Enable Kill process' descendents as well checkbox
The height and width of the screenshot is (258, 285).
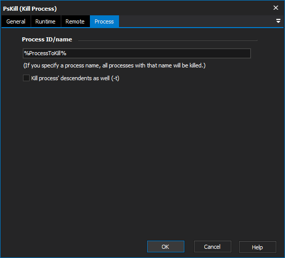27,78
